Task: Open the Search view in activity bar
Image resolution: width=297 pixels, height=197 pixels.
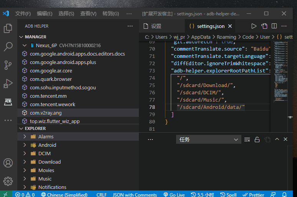Action: click(8, 46)
